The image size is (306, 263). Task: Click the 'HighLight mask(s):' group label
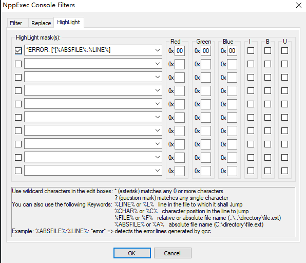coord(38,37)
